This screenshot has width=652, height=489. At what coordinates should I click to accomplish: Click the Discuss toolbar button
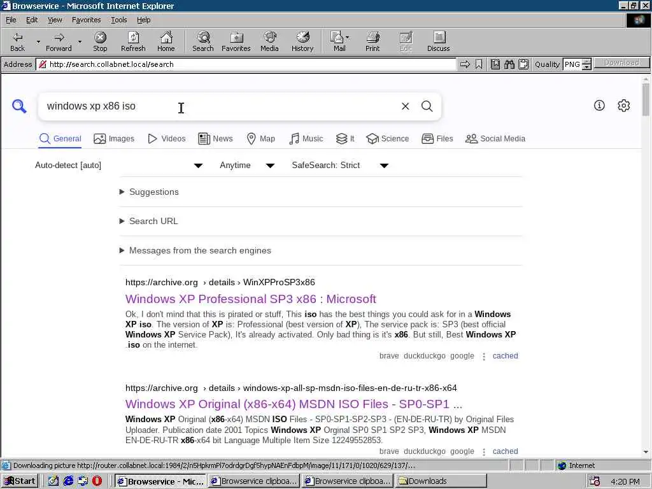click(438, 41)
